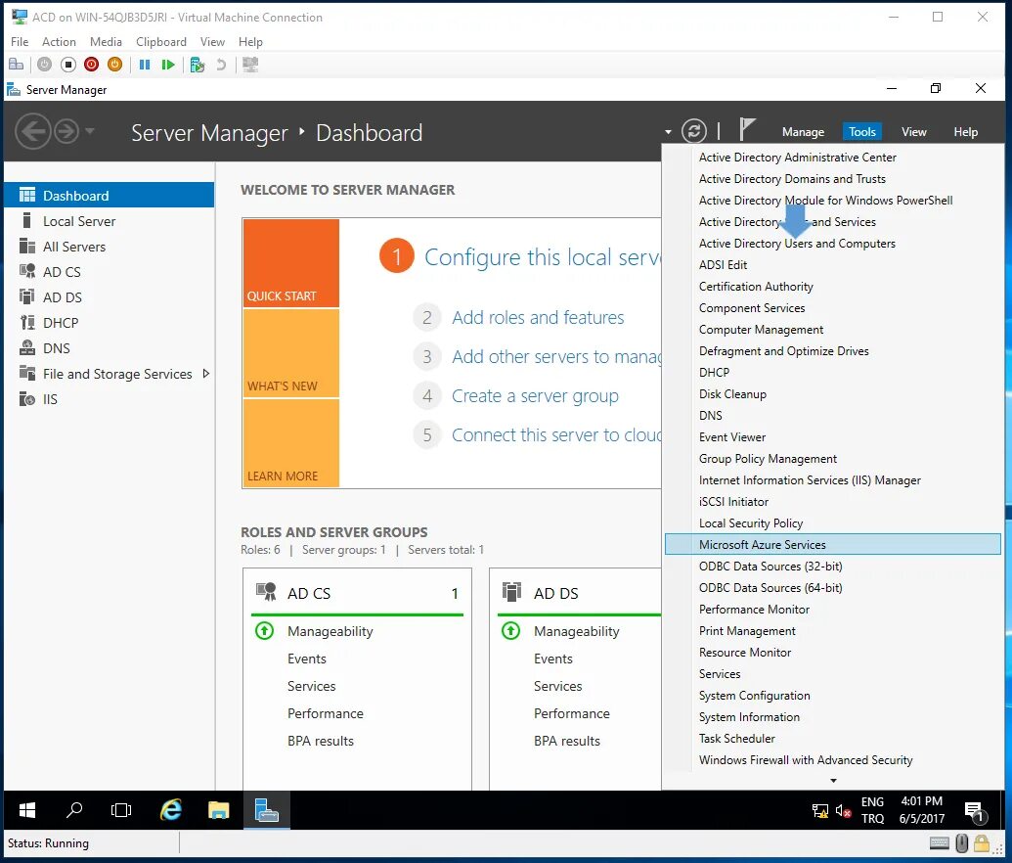
Task: Unmute the system volume in the system tray
Action: [x=845, y=810]
